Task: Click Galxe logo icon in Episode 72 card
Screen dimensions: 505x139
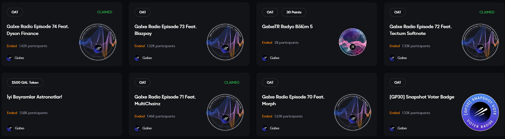Action: point(392,58)
